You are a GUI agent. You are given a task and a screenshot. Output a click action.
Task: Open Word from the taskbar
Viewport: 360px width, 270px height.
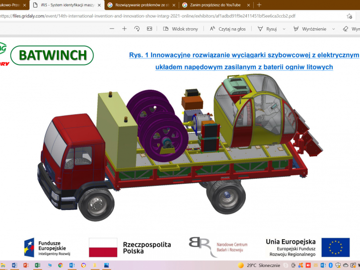click(14, 265)
